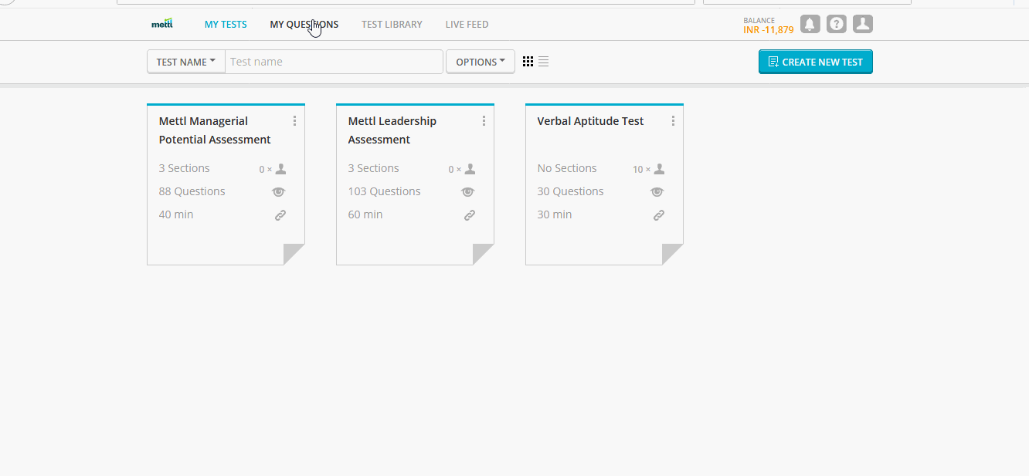This screenshot has height=476, width=1029.
Task: Open three-dot menu on Mettl Leadership Assessment
Action: pos(484,121)
